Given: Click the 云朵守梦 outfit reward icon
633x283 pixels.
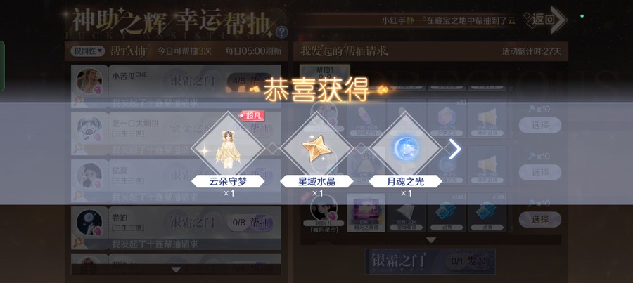Looking at the screenshot, I should pos(228,148).
